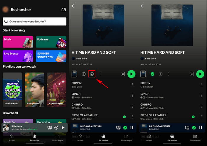Play album with green button, right screen

(x=200, y=74)
